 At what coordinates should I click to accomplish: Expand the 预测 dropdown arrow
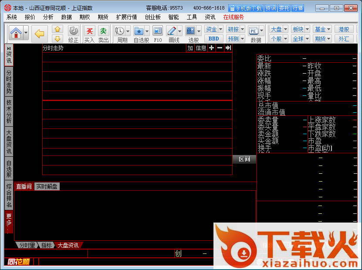(x=242, y=38)
